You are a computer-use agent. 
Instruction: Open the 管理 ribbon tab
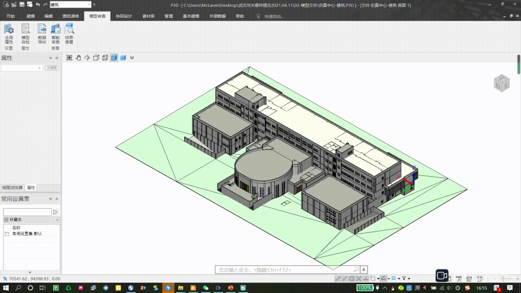click(x=169, y=16)
